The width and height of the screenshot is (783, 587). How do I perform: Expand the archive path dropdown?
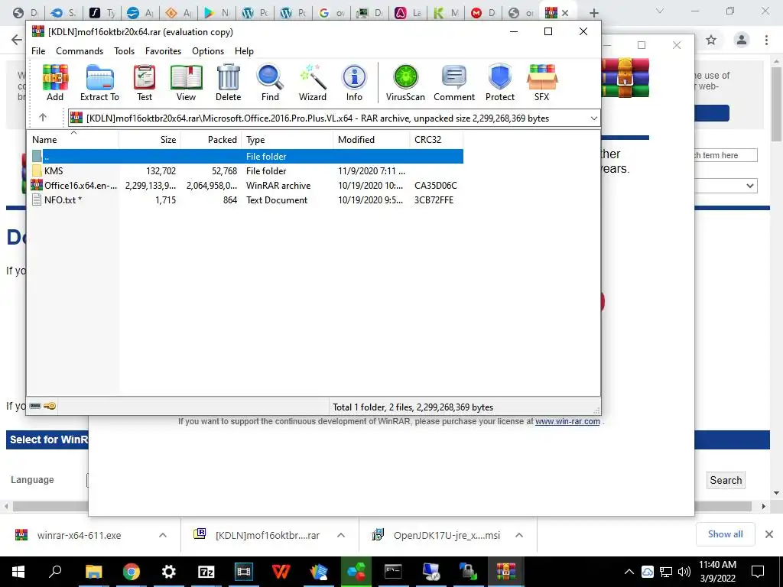(593, 118)
